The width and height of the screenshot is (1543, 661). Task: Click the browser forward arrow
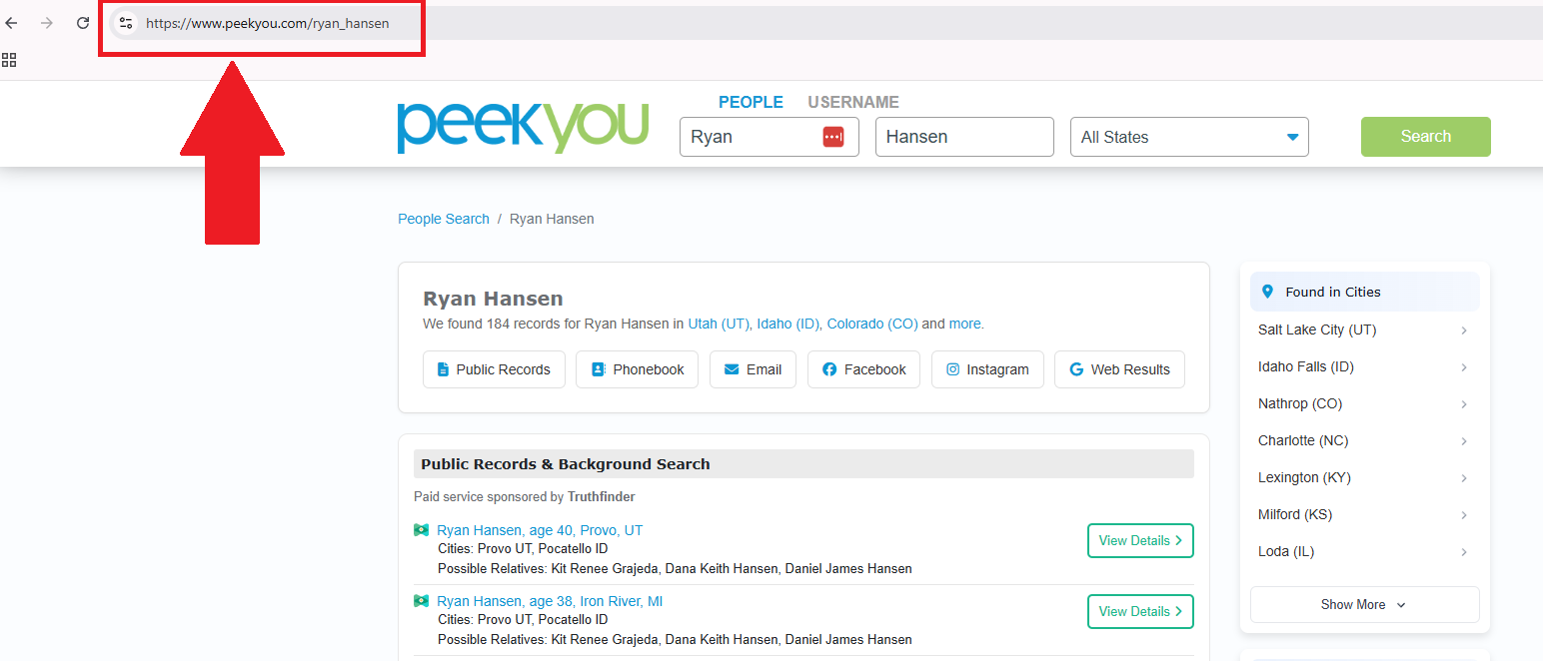point(46,23)
